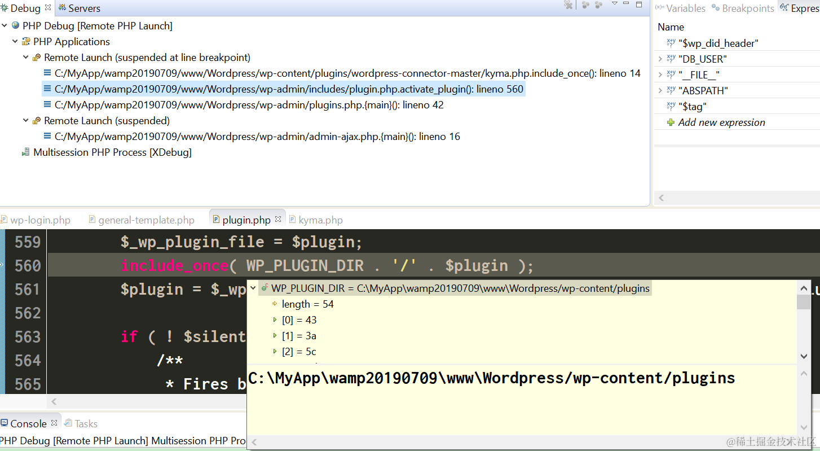Viewport: 820px width, 451px height.
Task: Collapse Remote Launch suspended at line breakpoint
Action: click(26, 57)
